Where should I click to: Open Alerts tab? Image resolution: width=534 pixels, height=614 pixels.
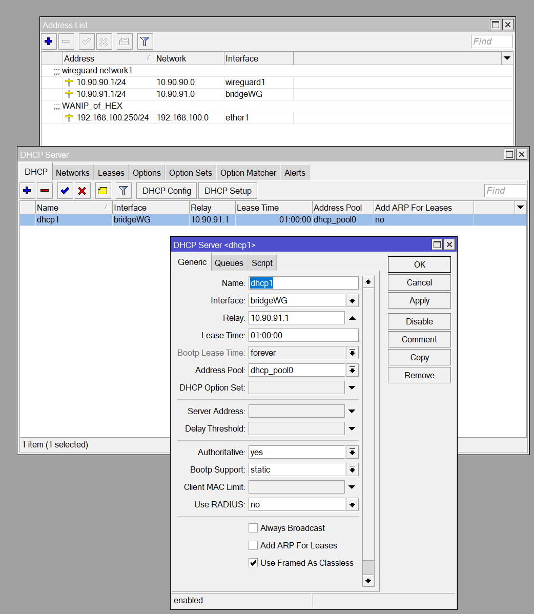tap(295, 173)
